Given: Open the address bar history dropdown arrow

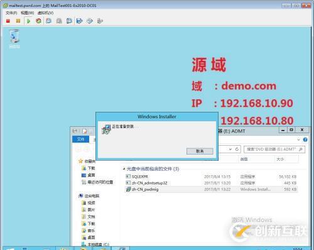Looking at the screenshot, I should pos(230,149).
